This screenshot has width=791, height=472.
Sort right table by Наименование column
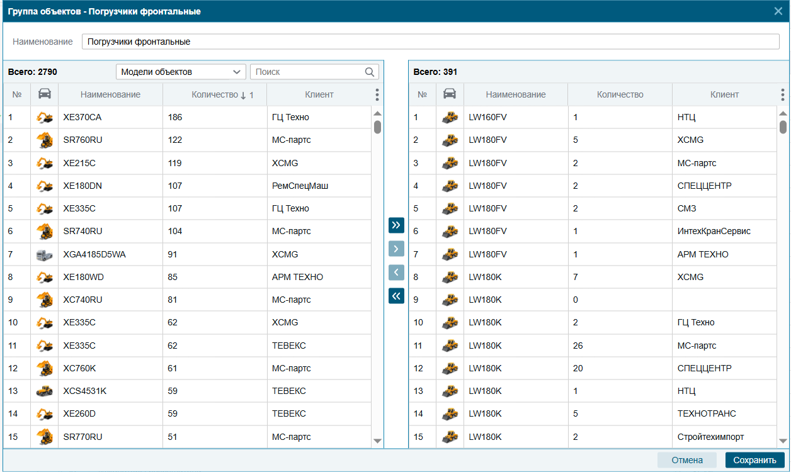515,94
